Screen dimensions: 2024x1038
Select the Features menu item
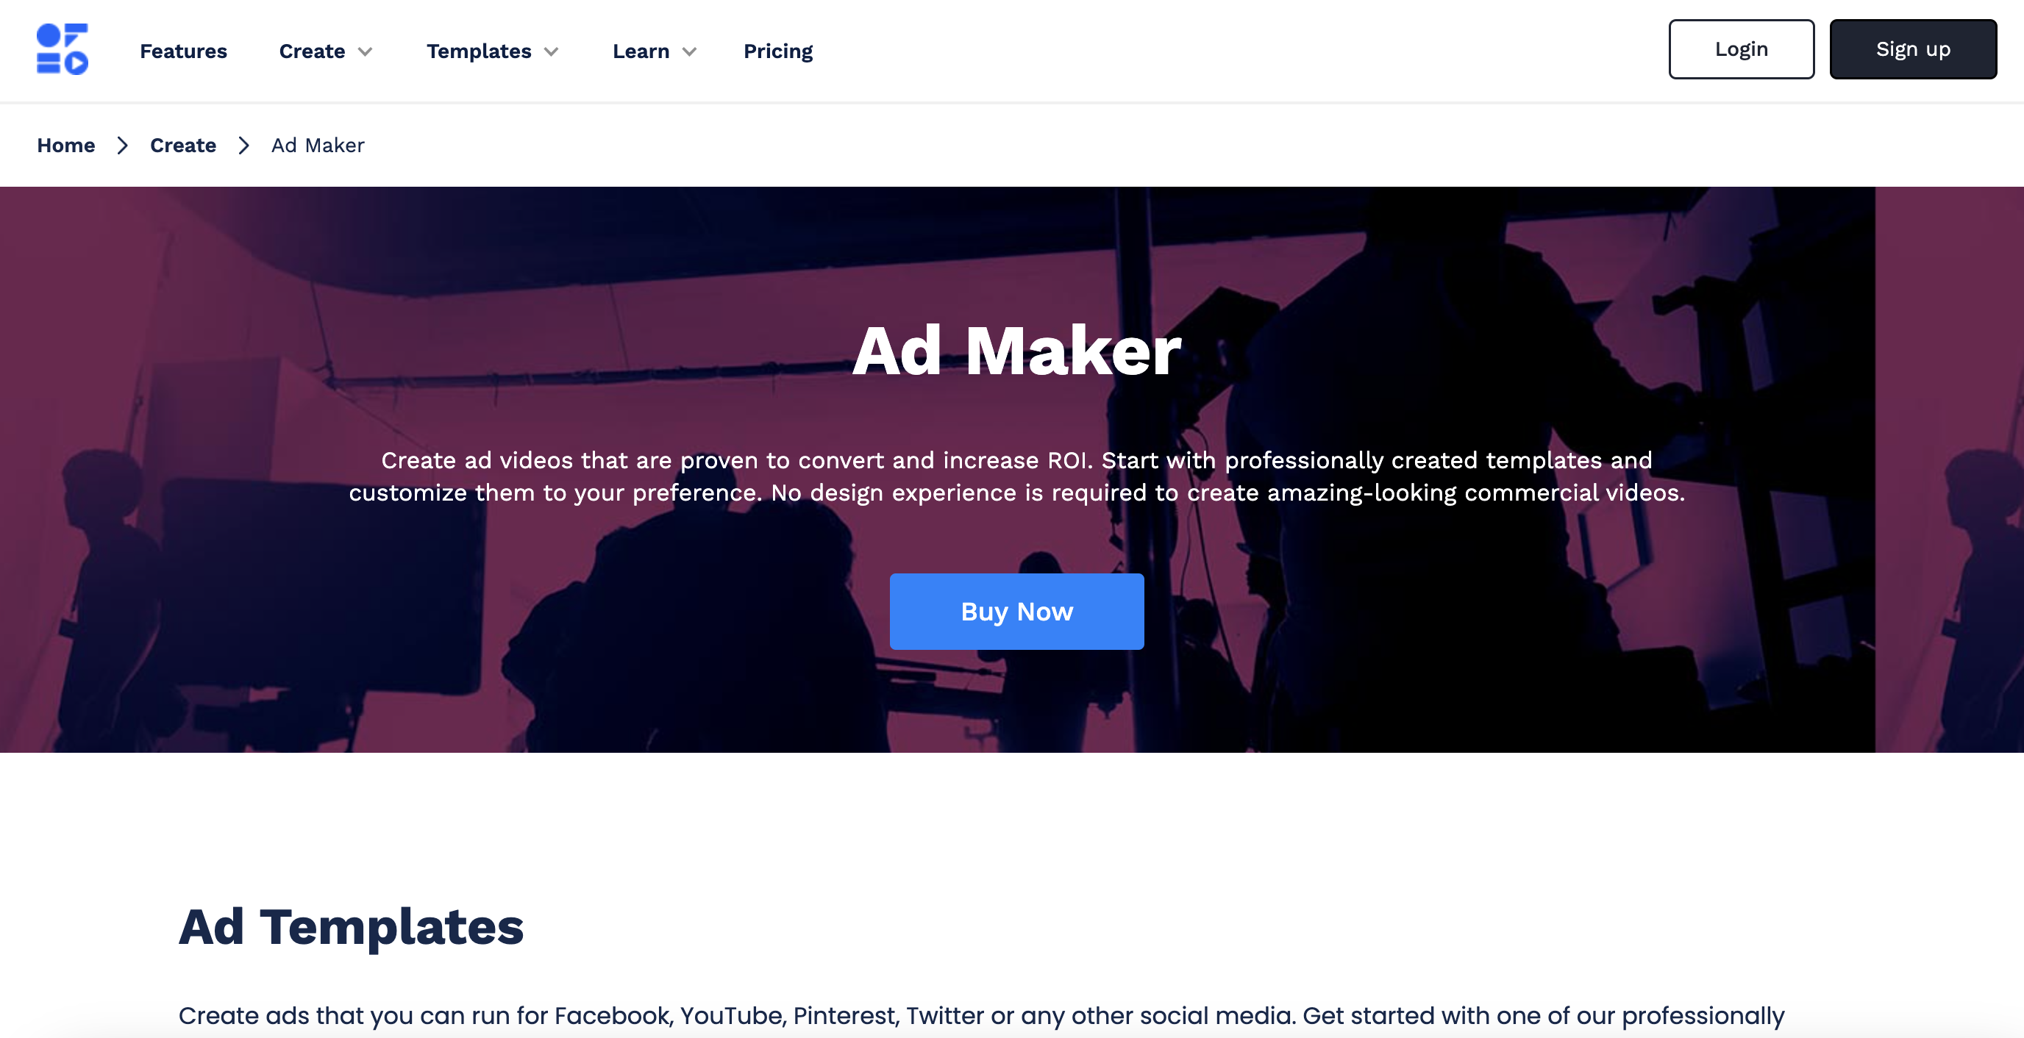click(x=184, y=50)
